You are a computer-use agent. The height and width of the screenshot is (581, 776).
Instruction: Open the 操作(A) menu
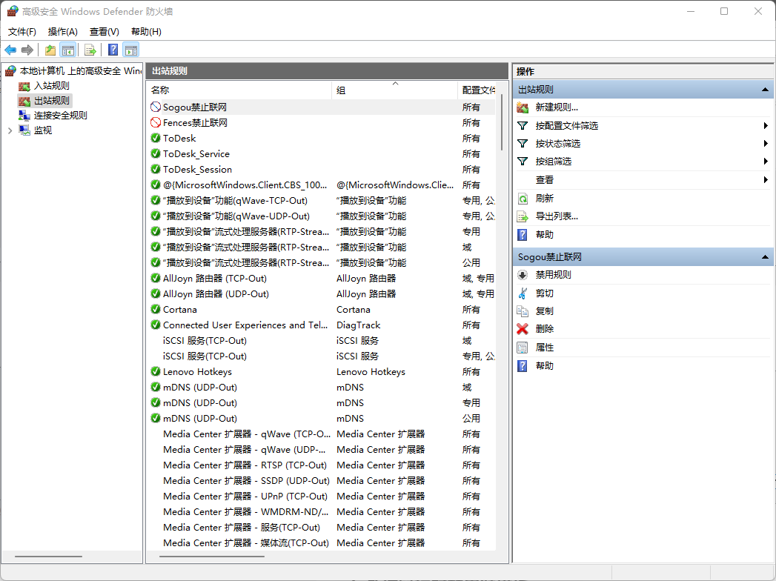click(x=63, y=32)
